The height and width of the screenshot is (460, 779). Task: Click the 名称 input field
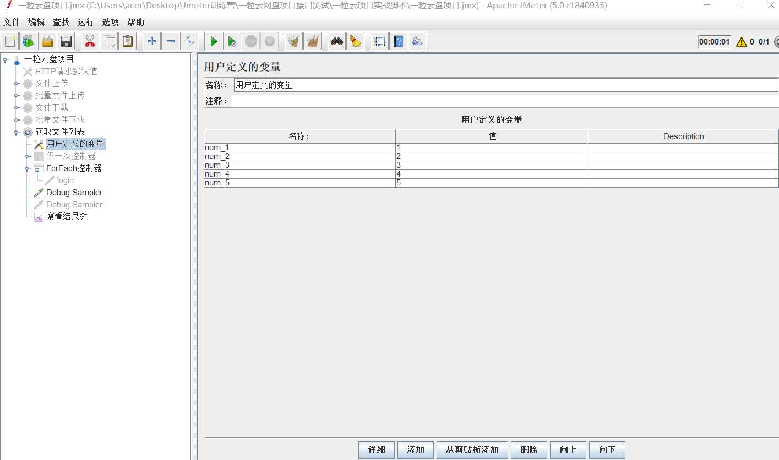click(x=505, y=85)
